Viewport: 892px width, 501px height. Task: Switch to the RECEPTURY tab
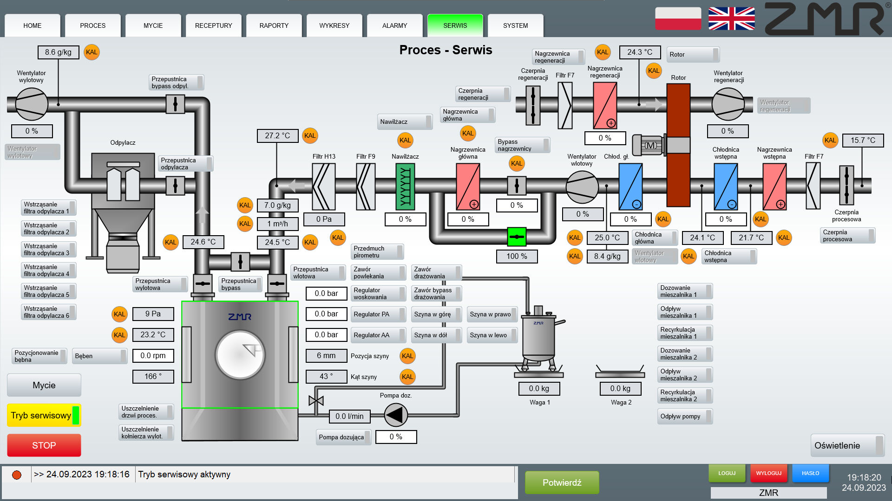point(213,26)
